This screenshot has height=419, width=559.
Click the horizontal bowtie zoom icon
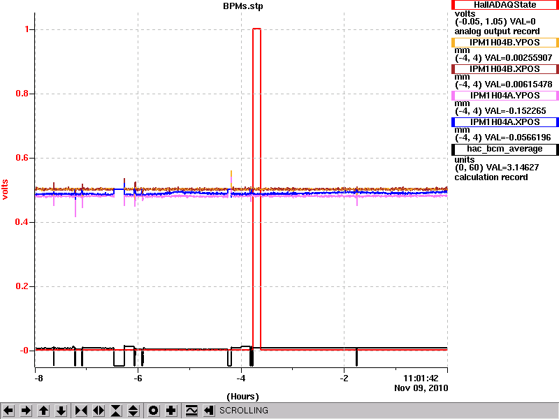pyautogui.click(x=81, y=411)
